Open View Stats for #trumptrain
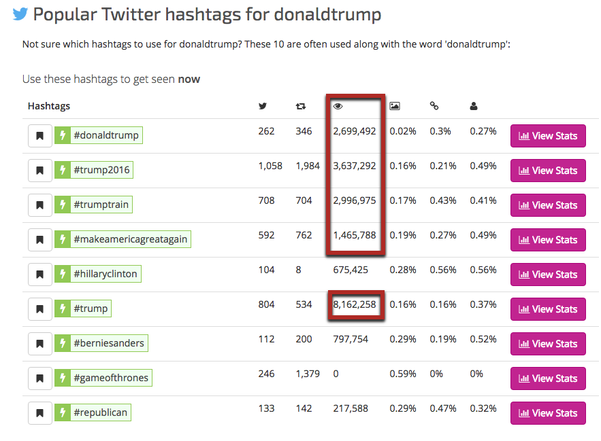Image resolution: width=601 pixels, height=441 pixels. pyautogui.click(x=548, y=205)
